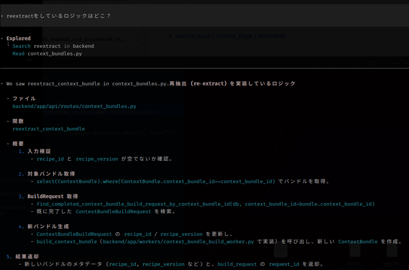The height and width of the screenshot is (270, 409).
Task: Click the 'ファイル' bullet heading
Action: tap(24, 99)
